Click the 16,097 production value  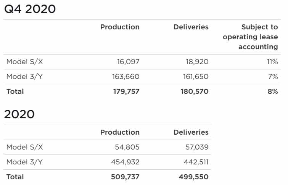pos(128,62)
